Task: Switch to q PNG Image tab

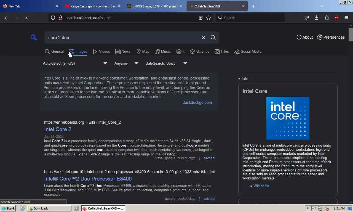Action: 155,6
